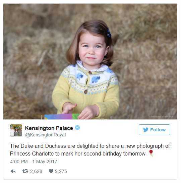Open the 4:00 PM - 1 May 2017 timestamp
Viewport: 181px width, 183px height.
pos(34,162)
